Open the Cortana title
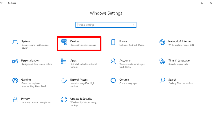 [124, 80]
